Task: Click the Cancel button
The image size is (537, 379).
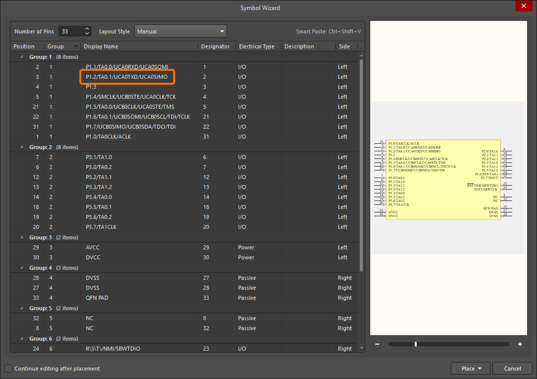Action: (512, 369)
